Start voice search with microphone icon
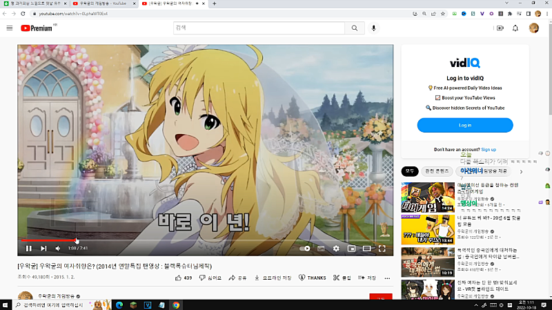Viewport: 552px width, 310px height. pos(373,28)
